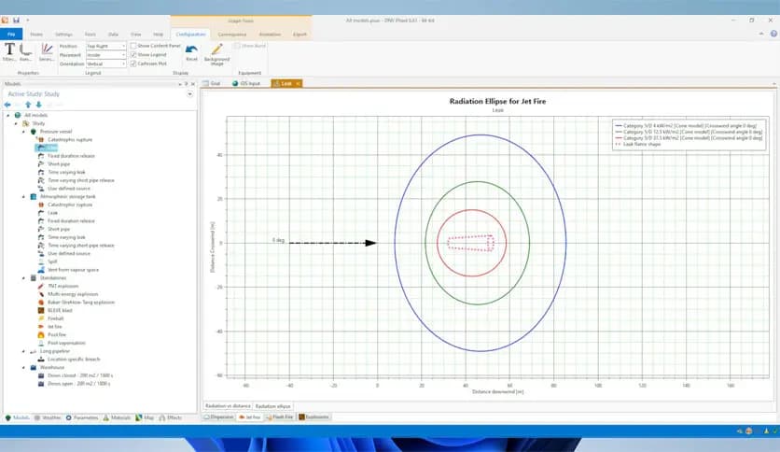The height and width of the screenshot is (452, 780).
Task: Open the Background Image pencil tool
Action: tap(216, 54)
